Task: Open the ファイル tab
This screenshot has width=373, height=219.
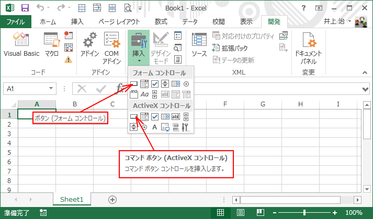Action: [16, 22]
